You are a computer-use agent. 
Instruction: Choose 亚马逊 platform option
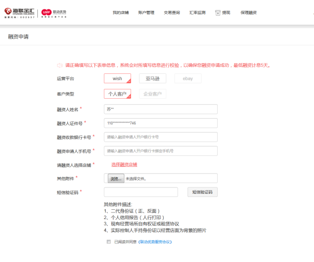click(x=152, y=79)
